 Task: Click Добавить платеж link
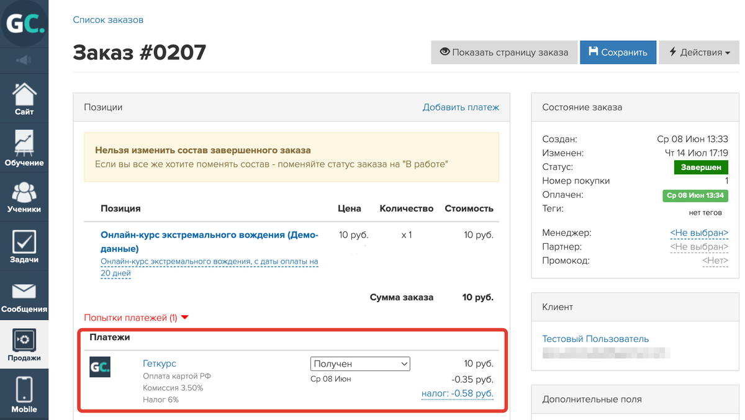461,107
